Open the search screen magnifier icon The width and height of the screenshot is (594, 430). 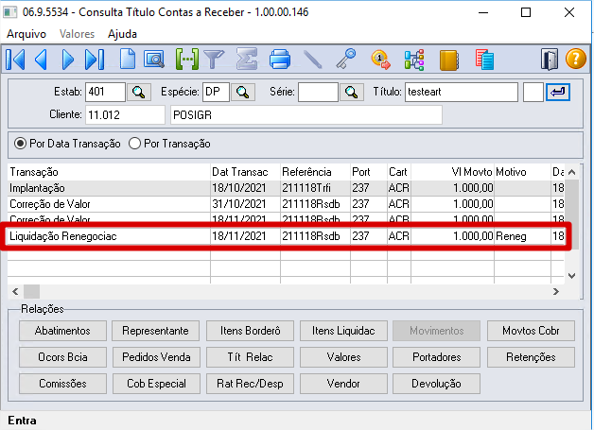(154, 60)
